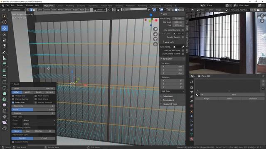Set Face Strength Mode to Affected
Viewport: 266px width, 149px height.
(39, 131)
